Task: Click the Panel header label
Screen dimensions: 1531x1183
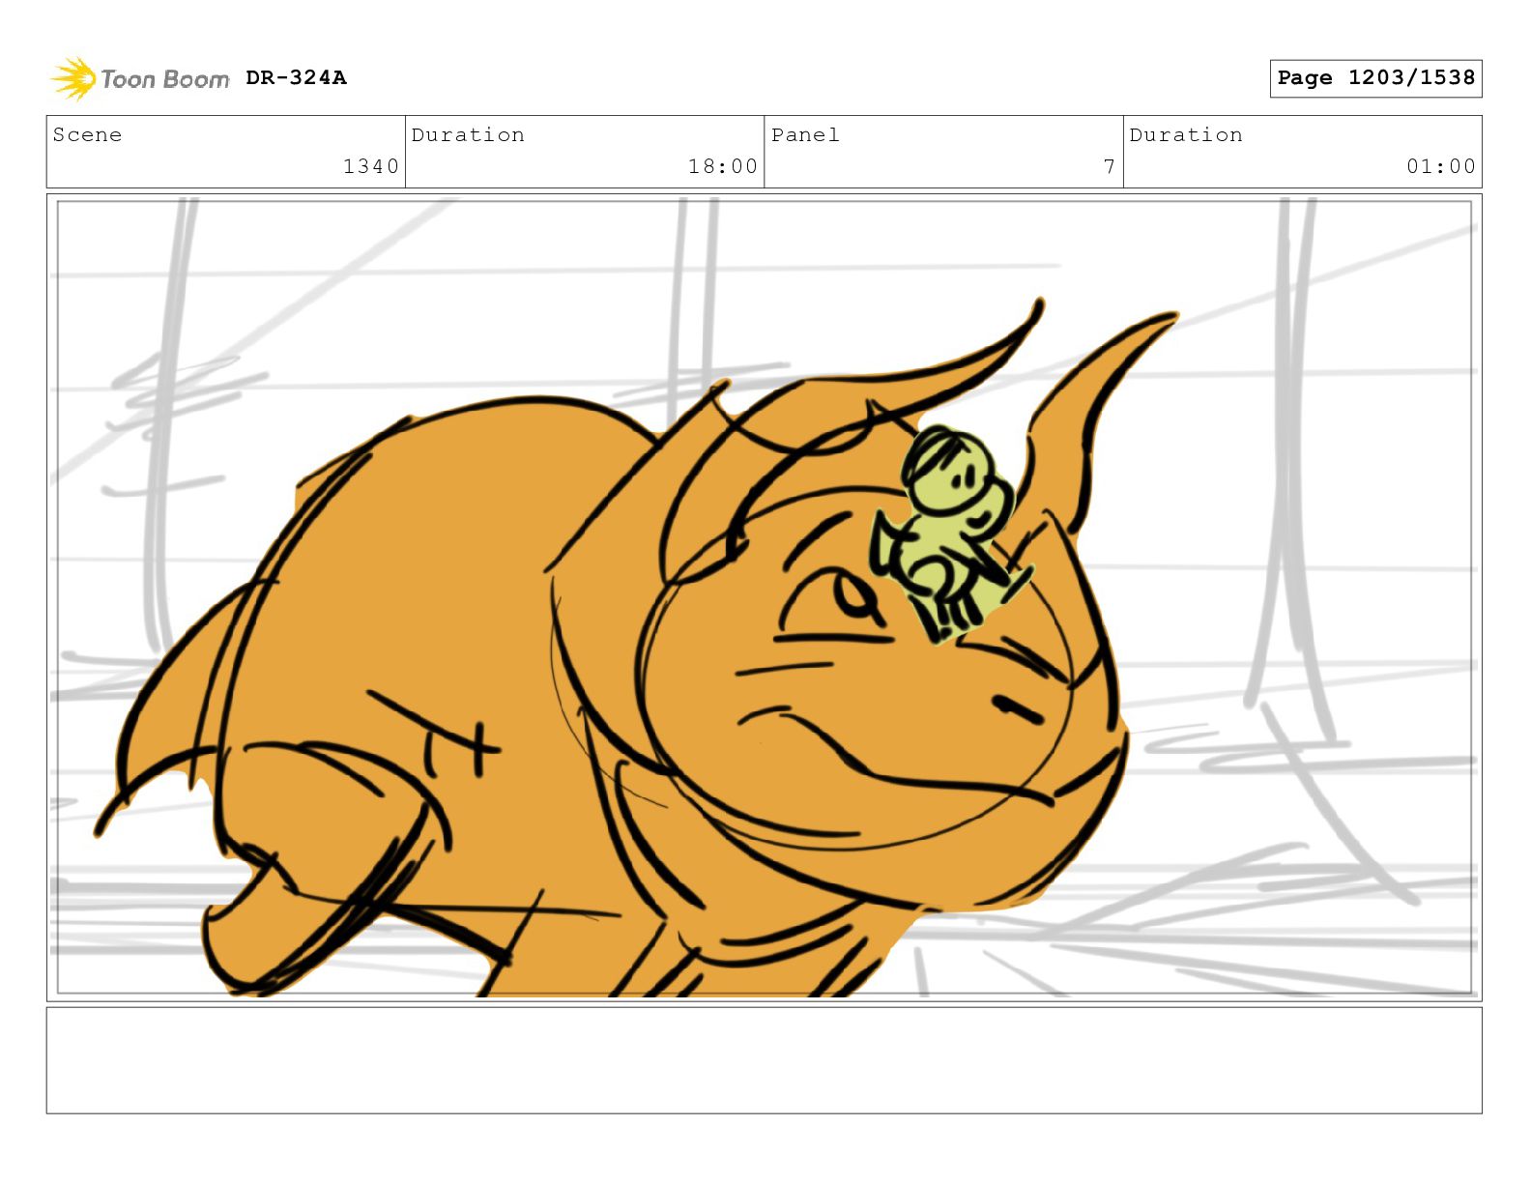Action: [x=805, y=134]
